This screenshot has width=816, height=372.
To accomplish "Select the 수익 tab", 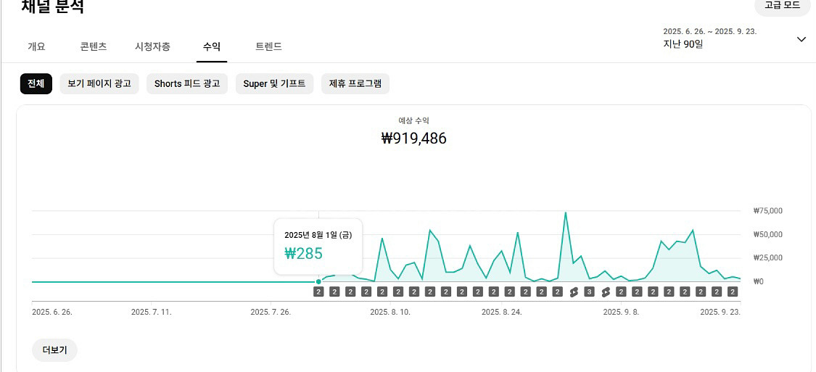I will [x=212, y=46].
